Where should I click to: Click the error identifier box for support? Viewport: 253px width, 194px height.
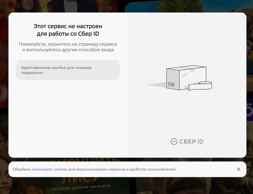(x=68, y=70)
